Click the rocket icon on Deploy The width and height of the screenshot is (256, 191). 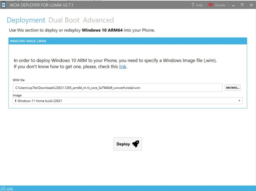click(x=136, y=144)
